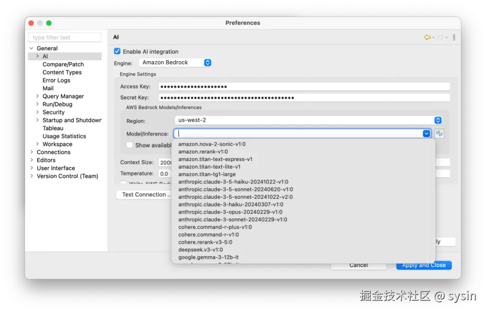Image resolution: width=486 pixels, height=312 pixels.
Task: Choose anthropic.claude-3-haiku-20240307-v1:0
Action: pyautogui.click(x=231, y=204)
